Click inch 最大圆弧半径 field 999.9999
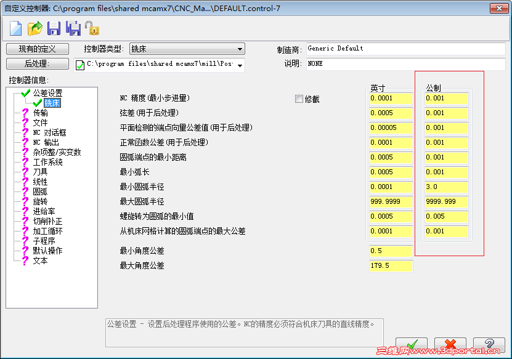 click(x=391, y=202)
